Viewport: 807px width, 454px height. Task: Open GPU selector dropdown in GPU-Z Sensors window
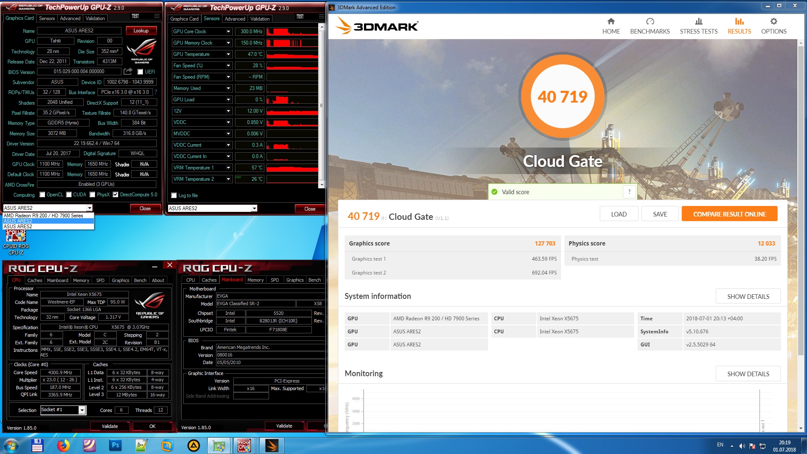click(x=254, y=209)
